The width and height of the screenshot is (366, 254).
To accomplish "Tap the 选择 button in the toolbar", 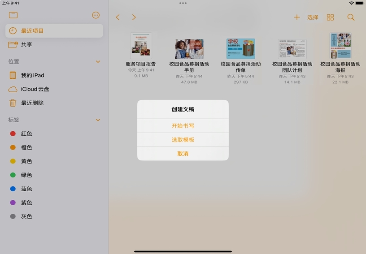I will click(x=313, y=17).
